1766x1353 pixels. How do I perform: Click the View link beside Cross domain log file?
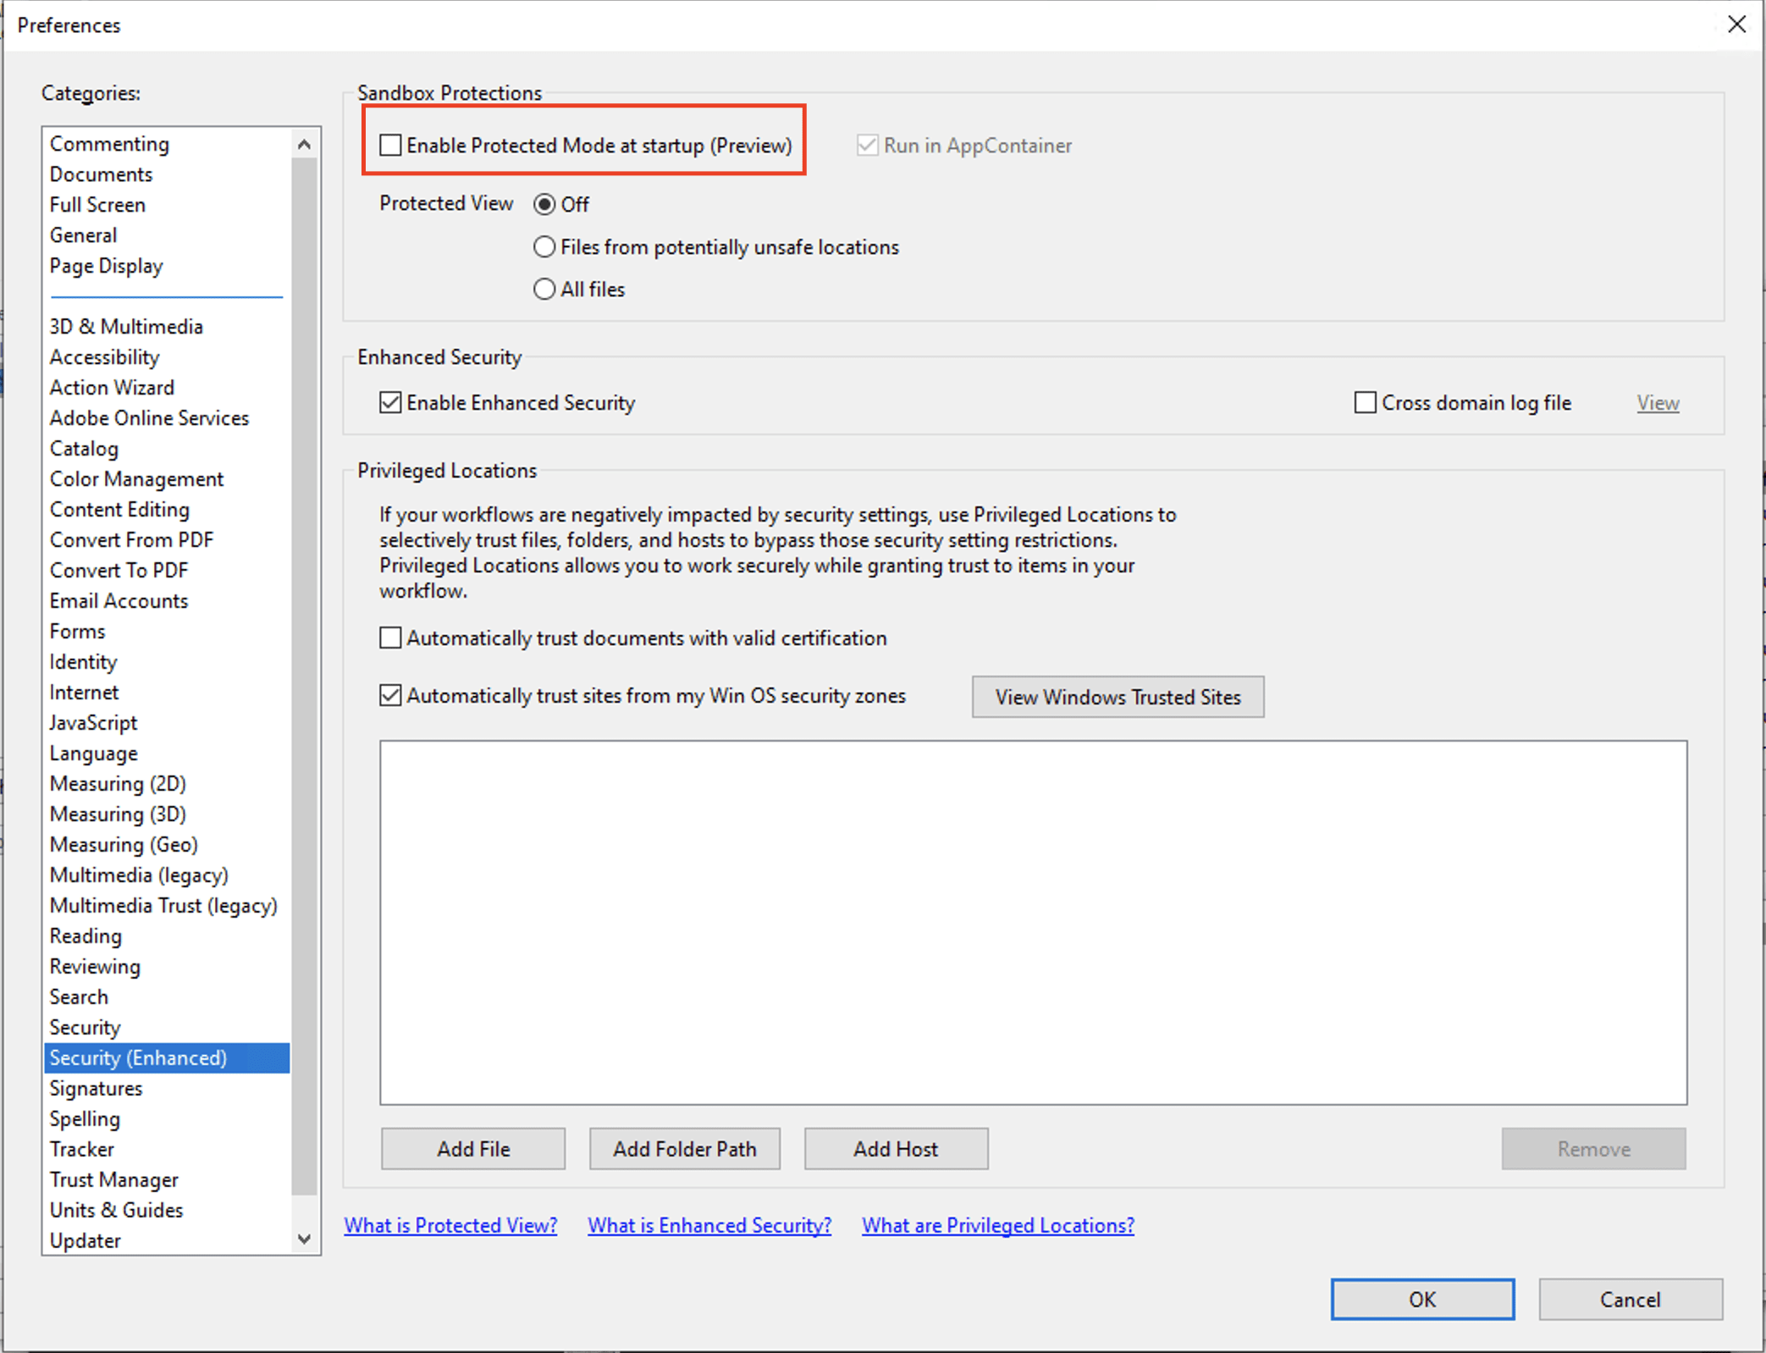click(x=1657, y=402)
